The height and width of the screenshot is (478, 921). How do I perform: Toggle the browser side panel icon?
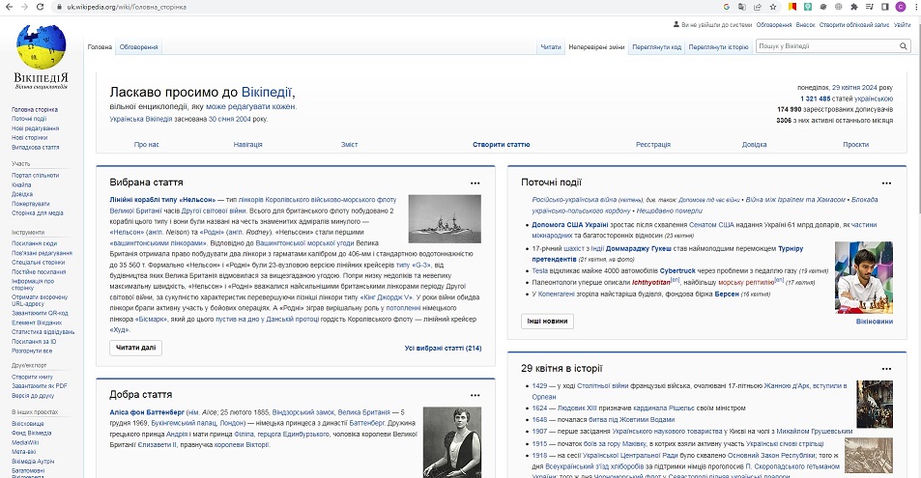click(x=885, y=7)
